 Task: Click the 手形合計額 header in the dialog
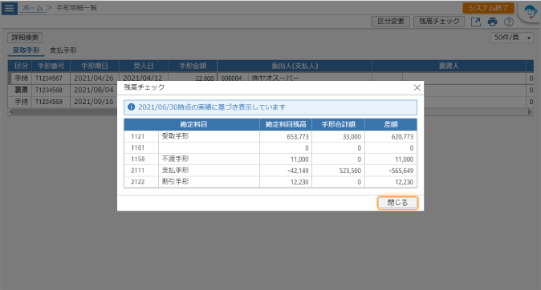tap(338, 124)
